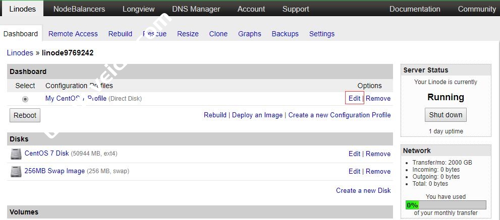Select the My CentOS configuration profile radio button
This screenshot has width=500, height=220.
[x=25, y=99]
